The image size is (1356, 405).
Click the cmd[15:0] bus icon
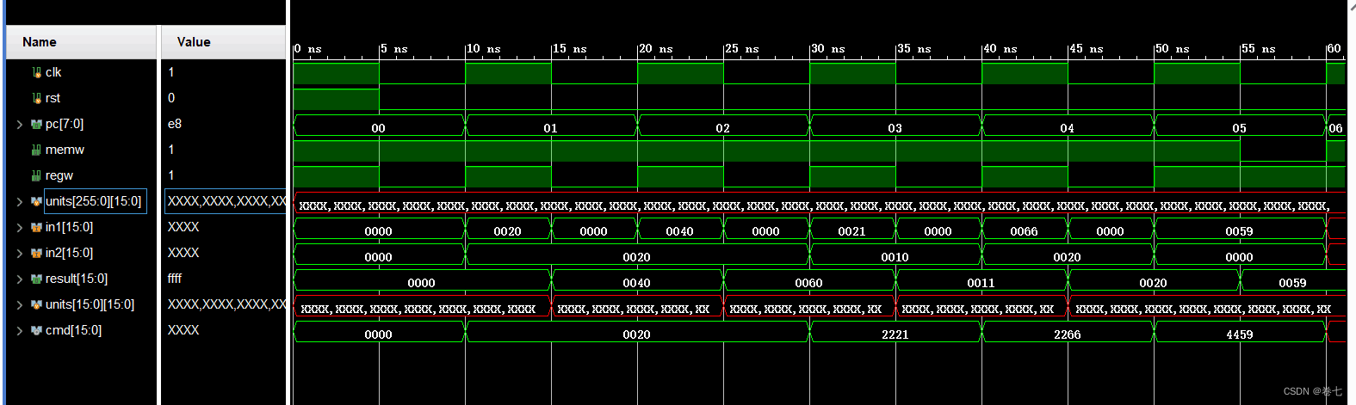[x=36, y=330]
